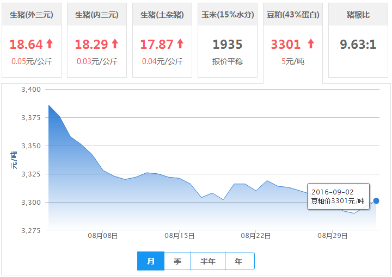The image size is (392, 277).
Task: Click the 08月15日 axis label
Action: pyautogui.click(x=180, y=236)
